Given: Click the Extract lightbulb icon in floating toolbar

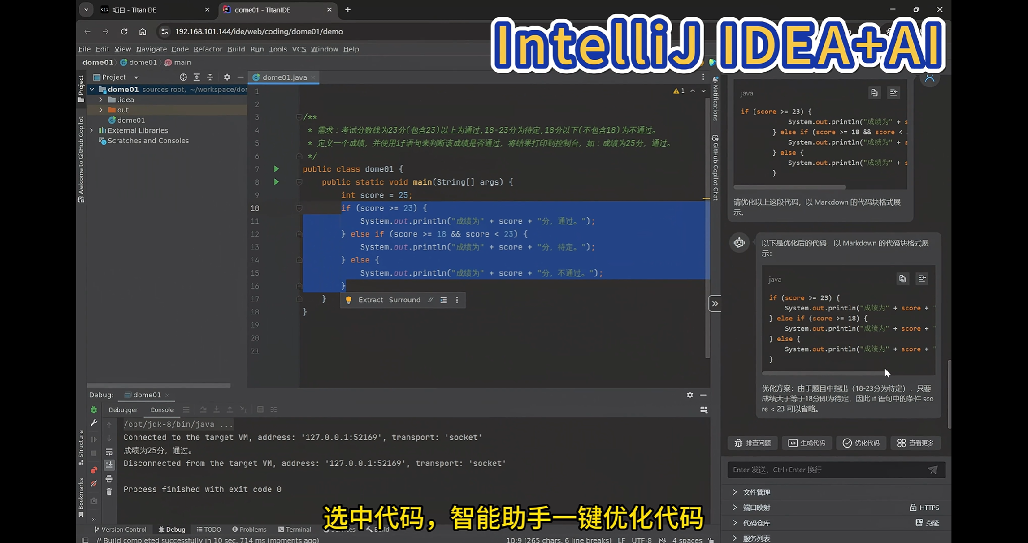Looking at the screenshot, I should 349,300.
